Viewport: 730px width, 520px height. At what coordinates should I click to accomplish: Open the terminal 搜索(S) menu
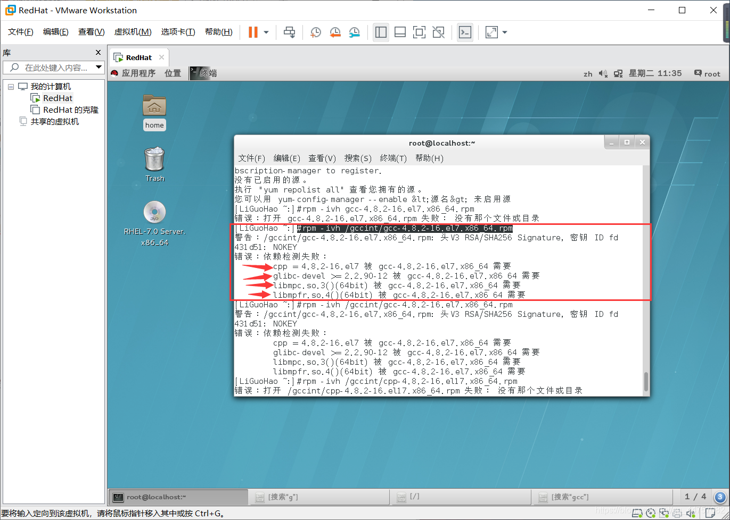coord(358,158)
